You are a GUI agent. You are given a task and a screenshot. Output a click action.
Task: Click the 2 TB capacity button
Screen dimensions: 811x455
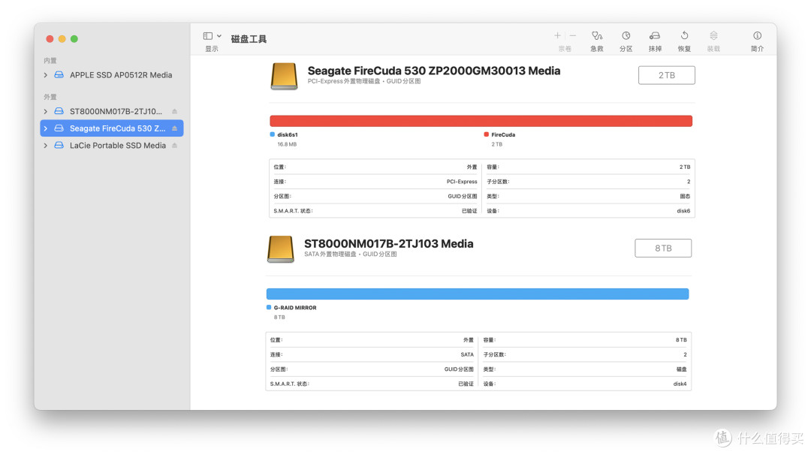click(666, 75)
